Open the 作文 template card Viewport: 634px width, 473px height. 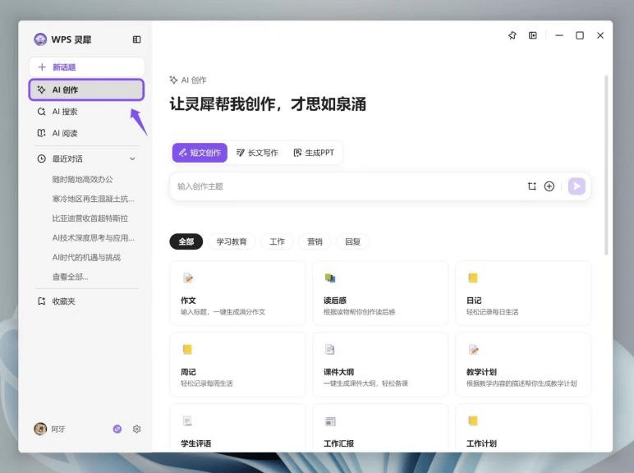pyautogui.click(x=238, y=293)
